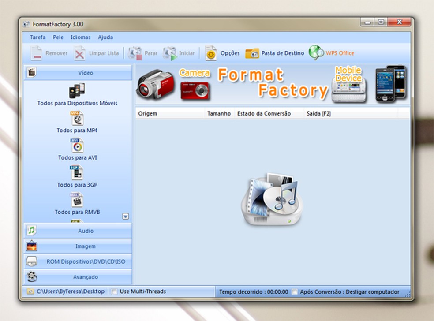The width and height of the screenshot is (434, 321).
Task: Click the Todos para RMVB label
Action: pos(77,212)
